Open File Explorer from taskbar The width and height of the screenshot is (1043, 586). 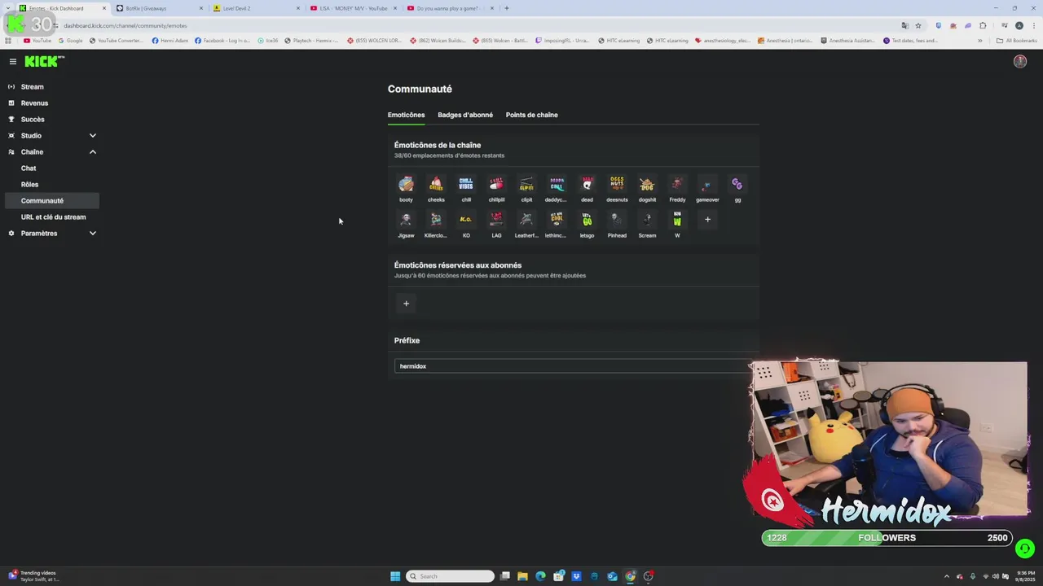click(x=522, y=576)
